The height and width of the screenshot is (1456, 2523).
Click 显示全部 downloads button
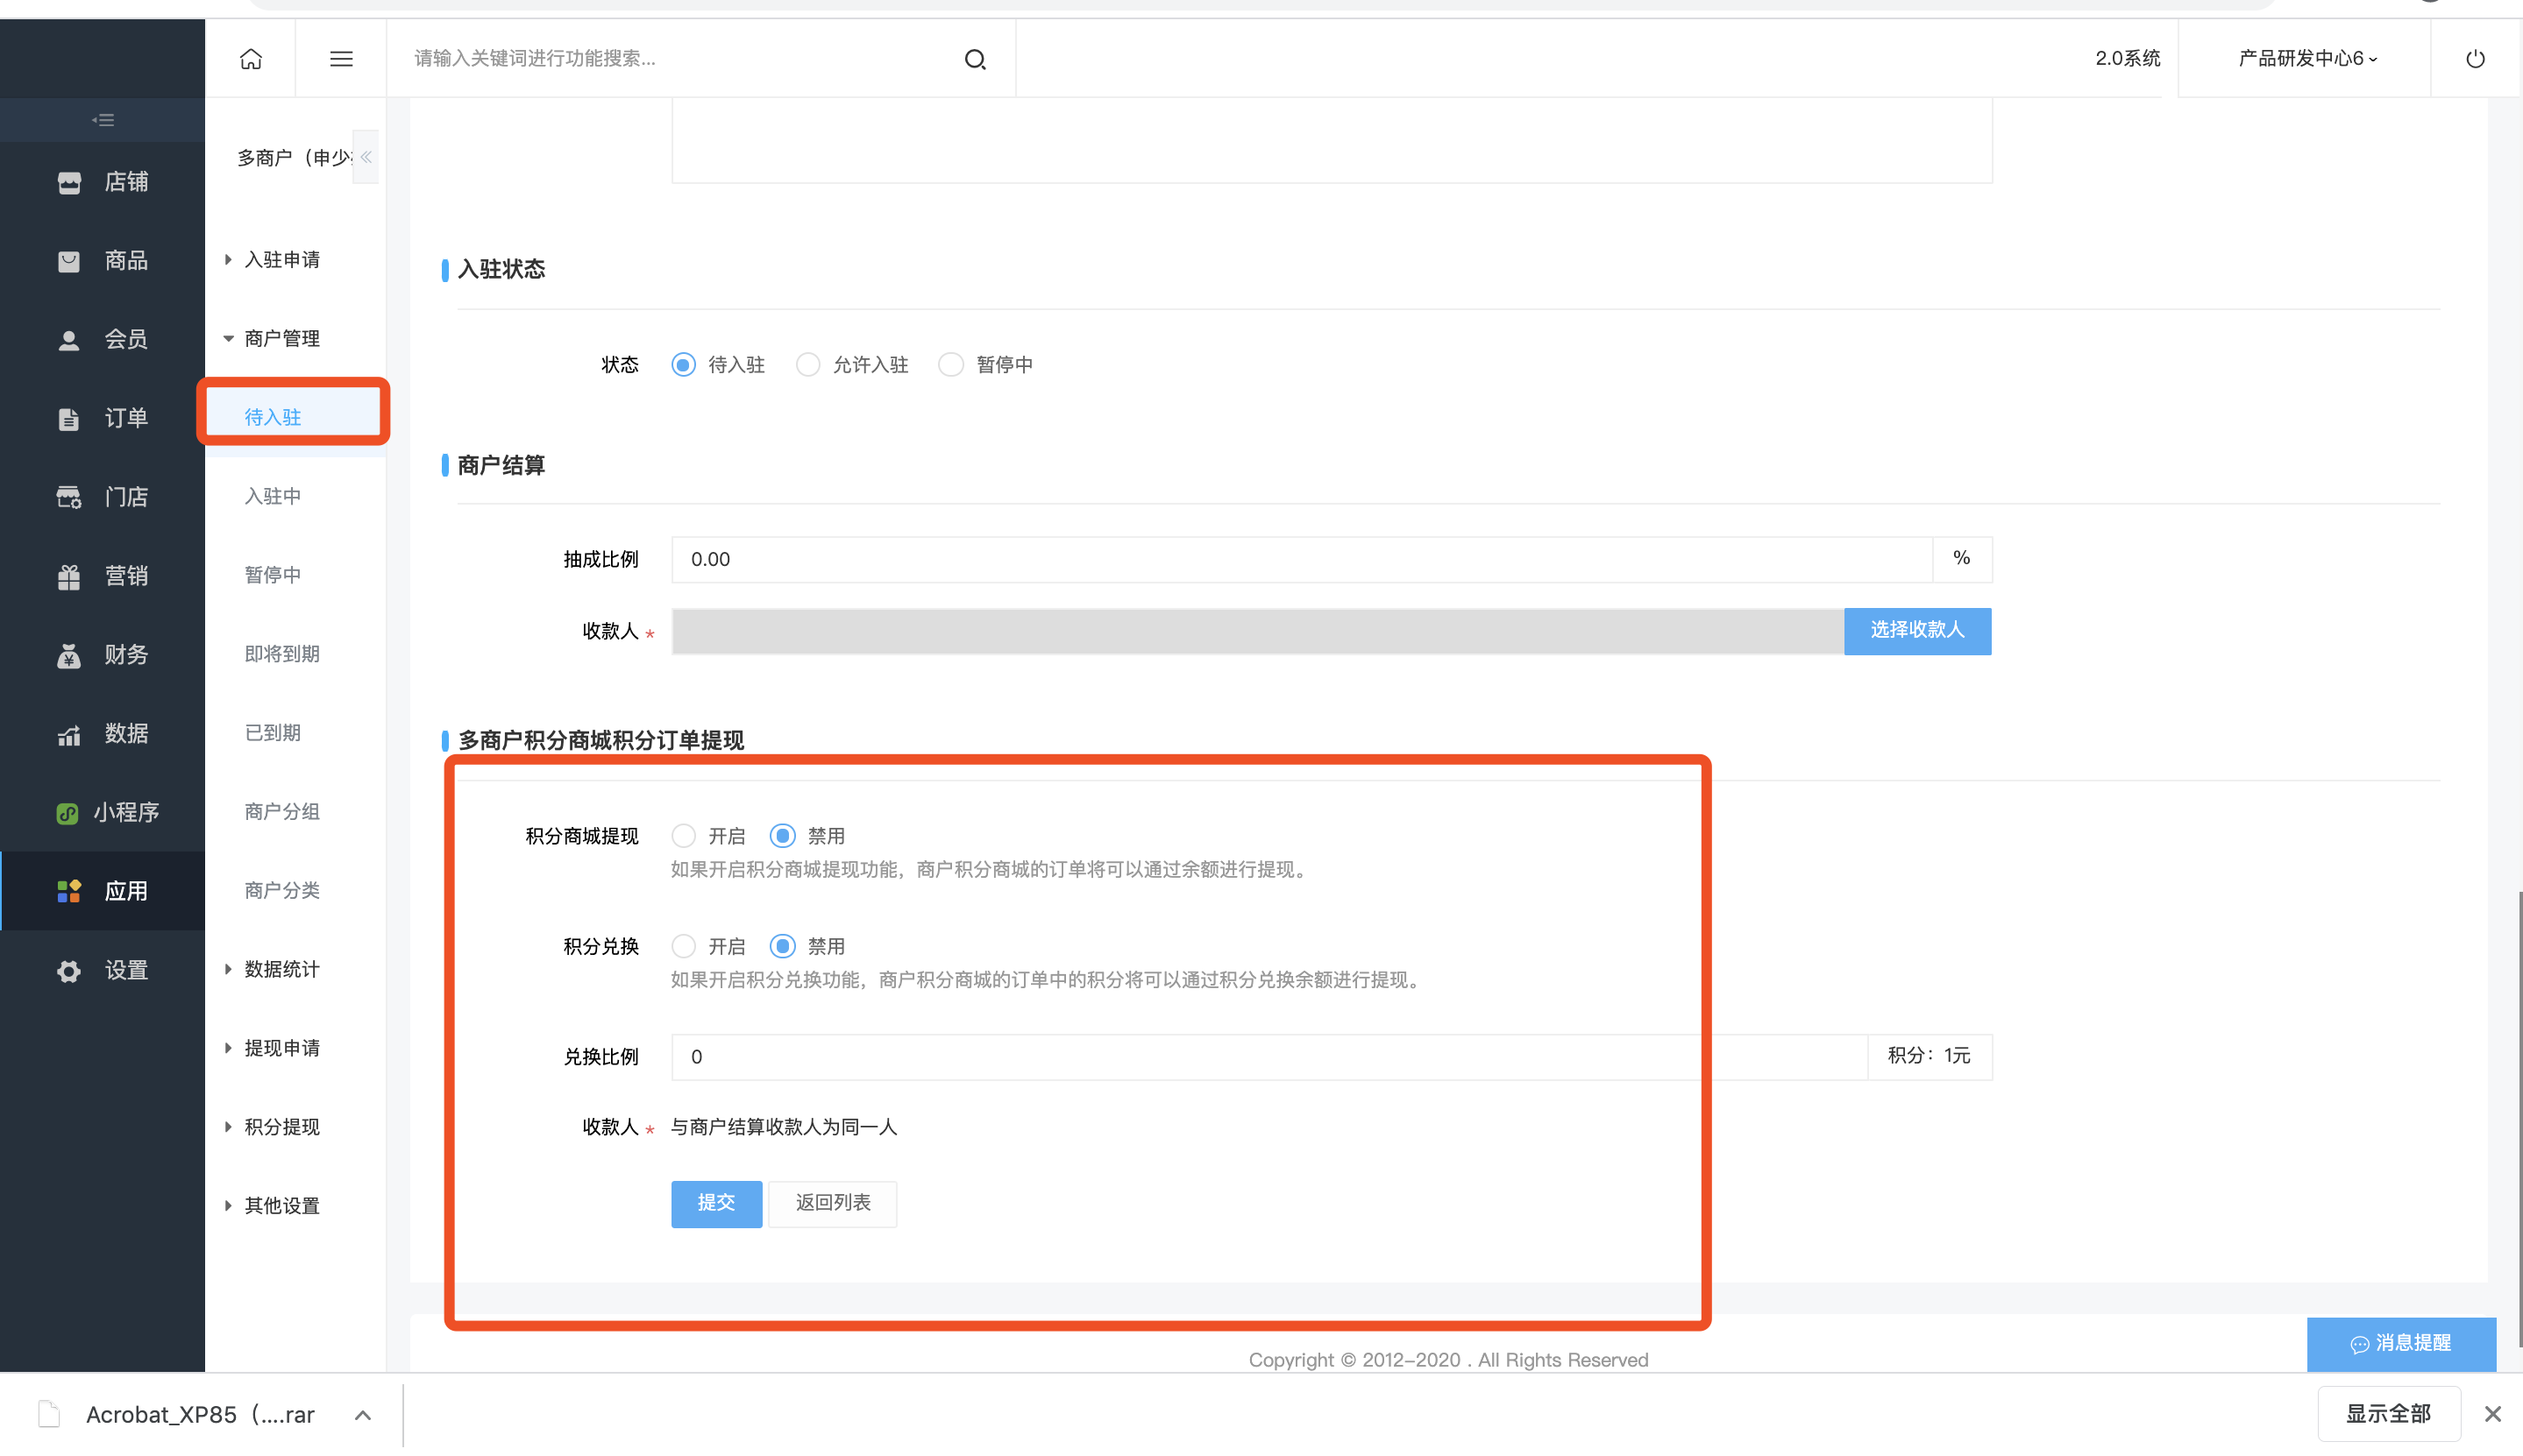pos(2389,1413)
